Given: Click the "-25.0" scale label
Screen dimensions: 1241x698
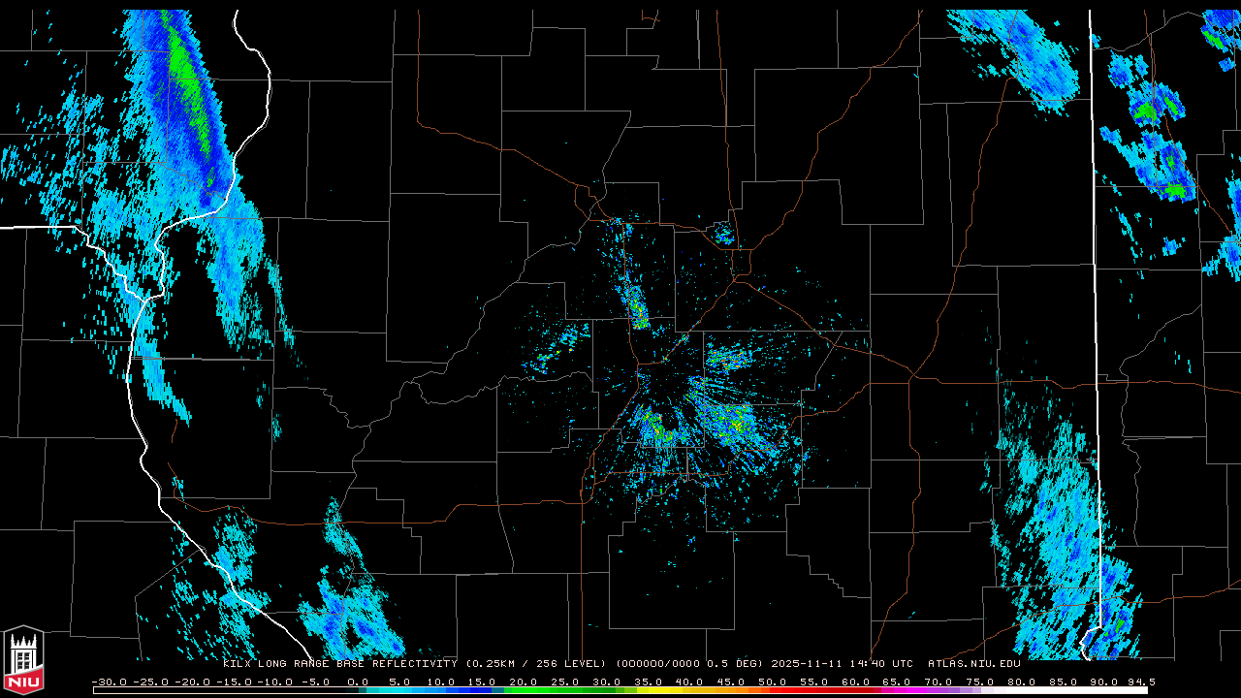Looking at the screenshot, I should (150, 682).
